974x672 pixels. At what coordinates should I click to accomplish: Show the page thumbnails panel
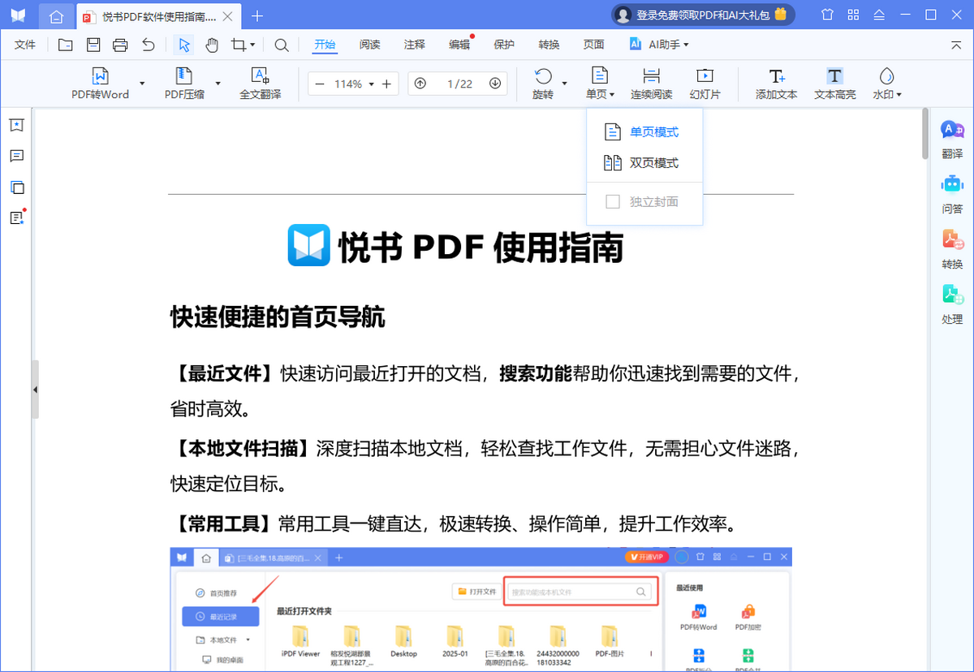click(16, 187)
